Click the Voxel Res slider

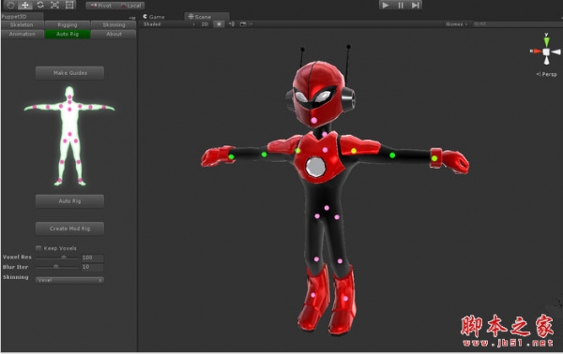[x=57, y=258]
